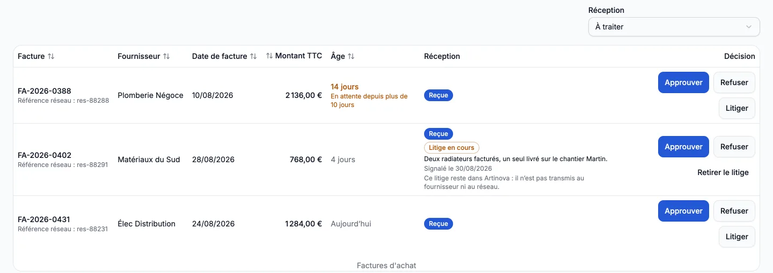Click the 4 jours age value
773x273 pixels.
point(343,160)
